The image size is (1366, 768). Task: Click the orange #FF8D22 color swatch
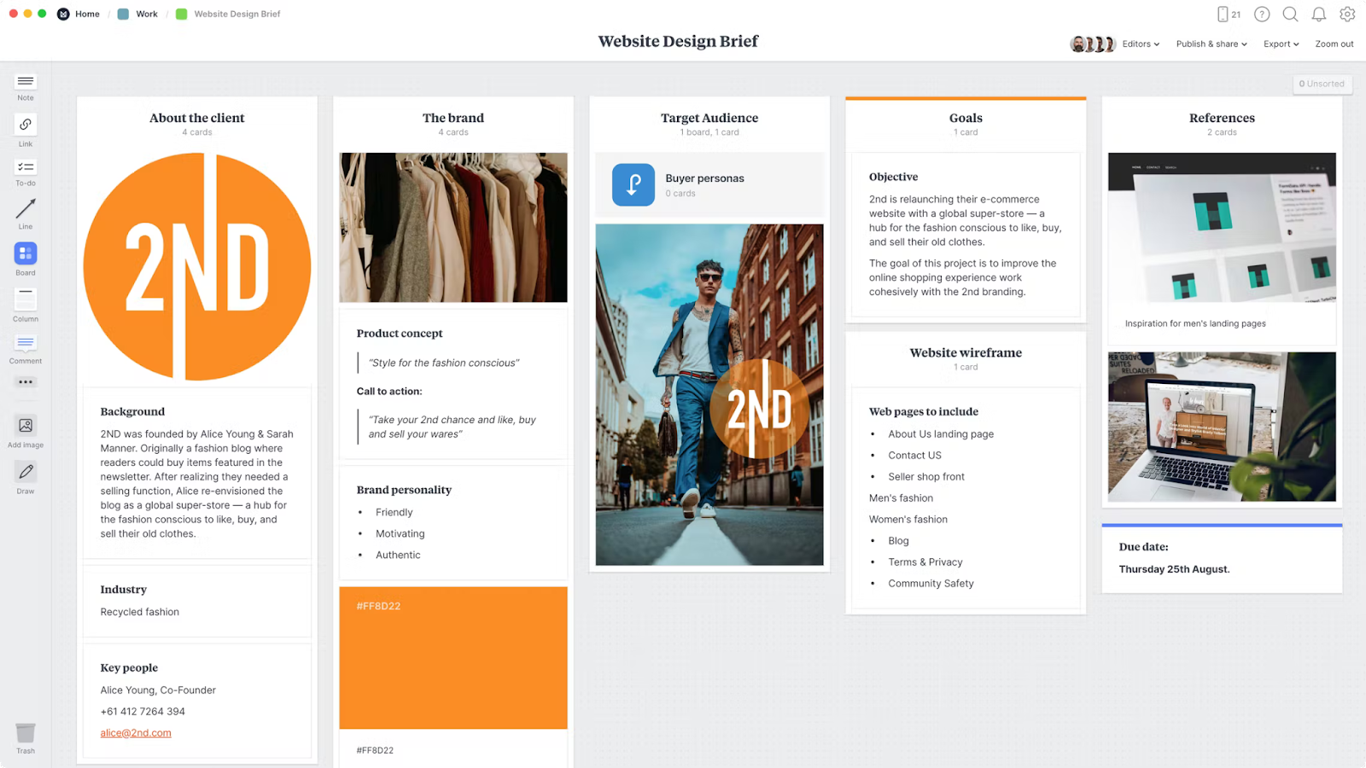(453, 658)
